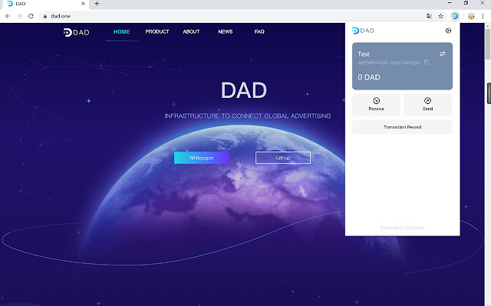Click the INFRASTRUCTURE TO CONNECT GLOBAL ADVERTISING tagline
Viewport: 491px width, 306px height.
248,116
